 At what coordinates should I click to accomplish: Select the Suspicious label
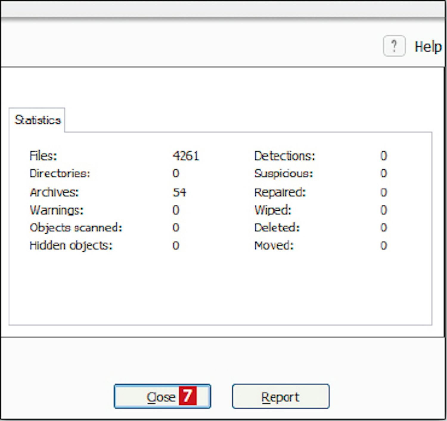(283, 173)
